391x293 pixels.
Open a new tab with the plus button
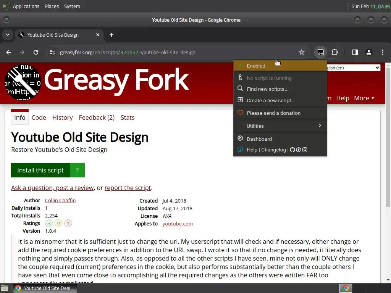111,35
